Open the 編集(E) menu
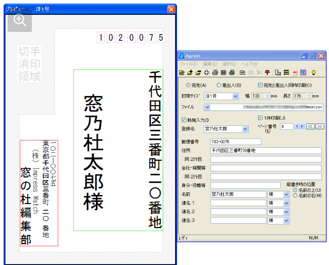Image resolution: width=329 pixels, height=265 pixels. click(210, 64)
